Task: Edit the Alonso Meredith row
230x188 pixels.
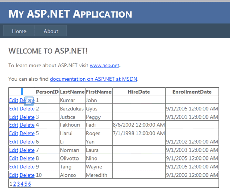Action: [13, 175]
